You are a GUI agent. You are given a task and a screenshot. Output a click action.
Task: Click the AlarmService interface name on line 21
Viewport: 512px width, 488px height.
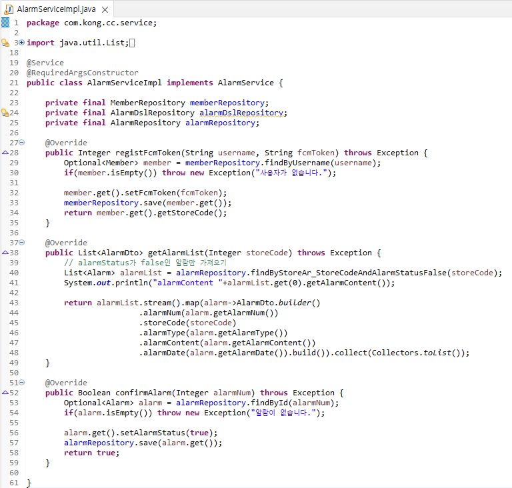tap(246, 83)
